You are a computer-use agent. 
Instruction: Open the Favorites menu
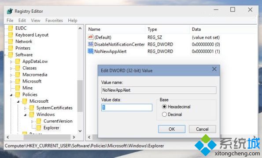click(x=54, y=21)
